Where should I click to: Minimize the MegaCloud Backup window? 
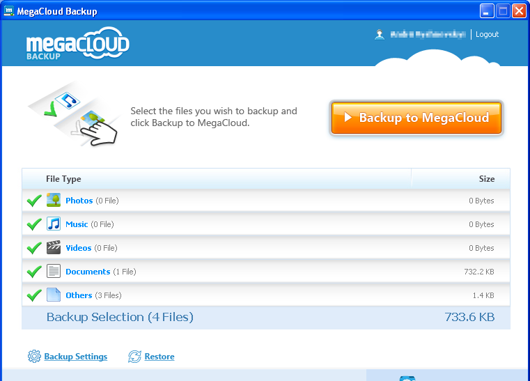(487, 11)
